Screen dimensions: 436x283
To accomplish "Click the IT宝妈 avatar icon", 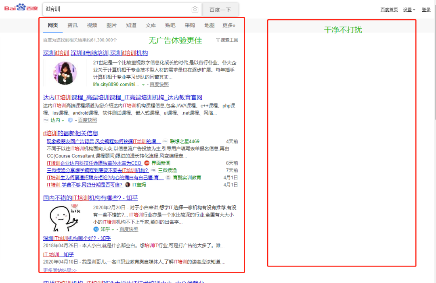I will (x=128, y=185).
